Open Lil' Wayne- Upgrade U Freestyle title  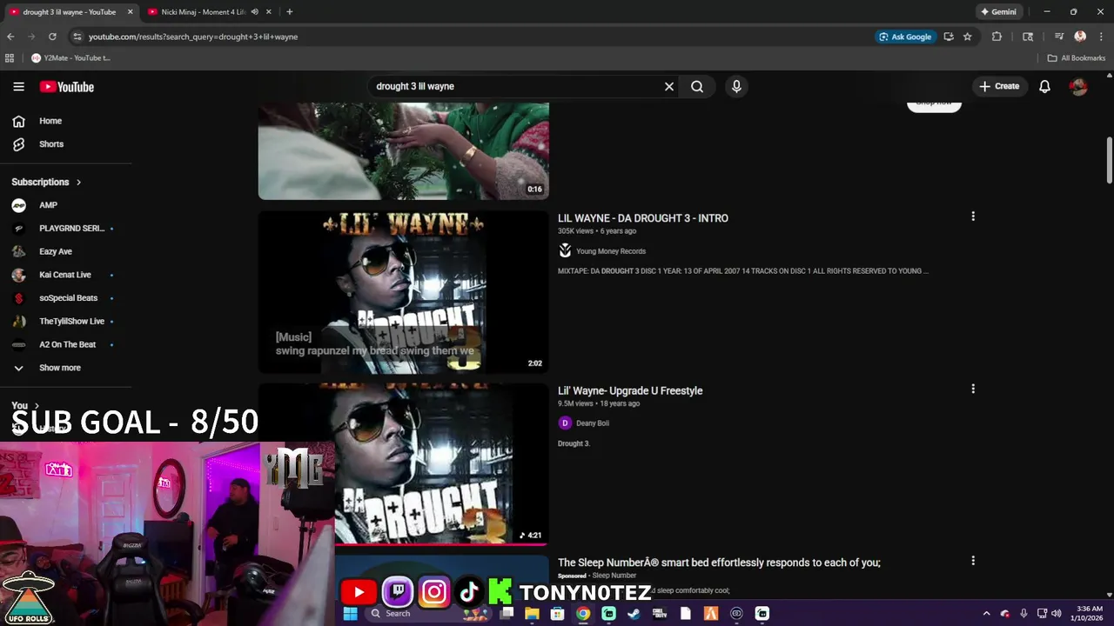click(630, 390)
